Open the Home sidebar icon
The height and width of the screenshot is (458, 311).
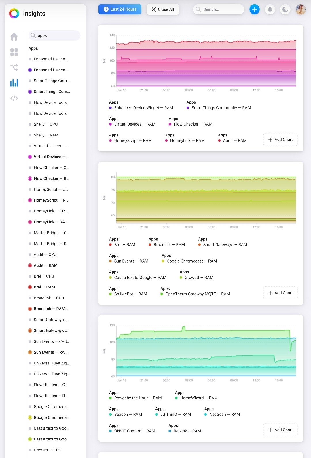(x=14, y=37)
